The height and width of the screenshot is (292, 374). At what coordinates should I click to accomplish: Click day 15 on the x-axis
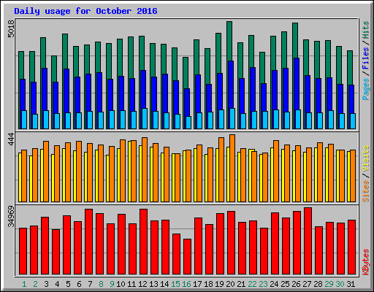[175, 284]
